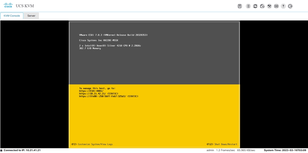
Task: Click the System Time status entry
Action: 286,150
